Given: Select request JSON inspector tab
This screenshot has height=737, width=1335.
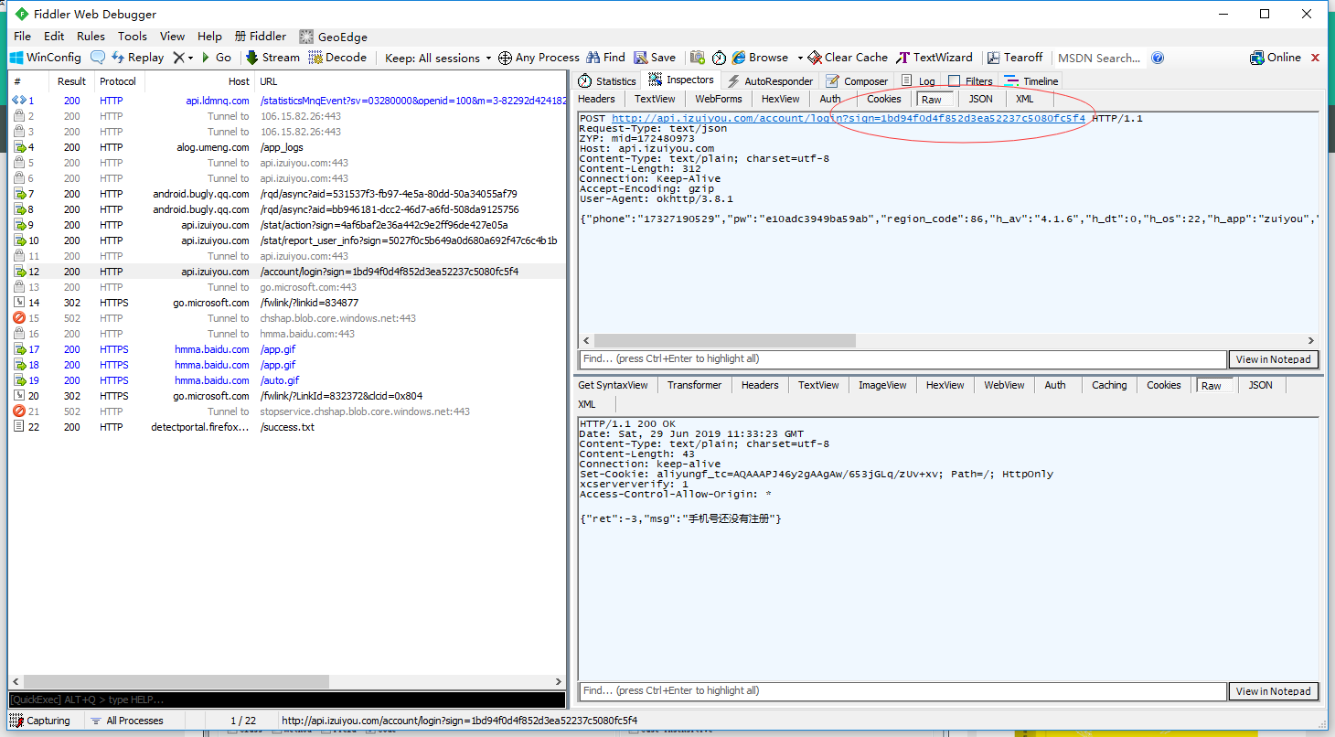Looking at the screenshot, I should [x=980, y=99].
